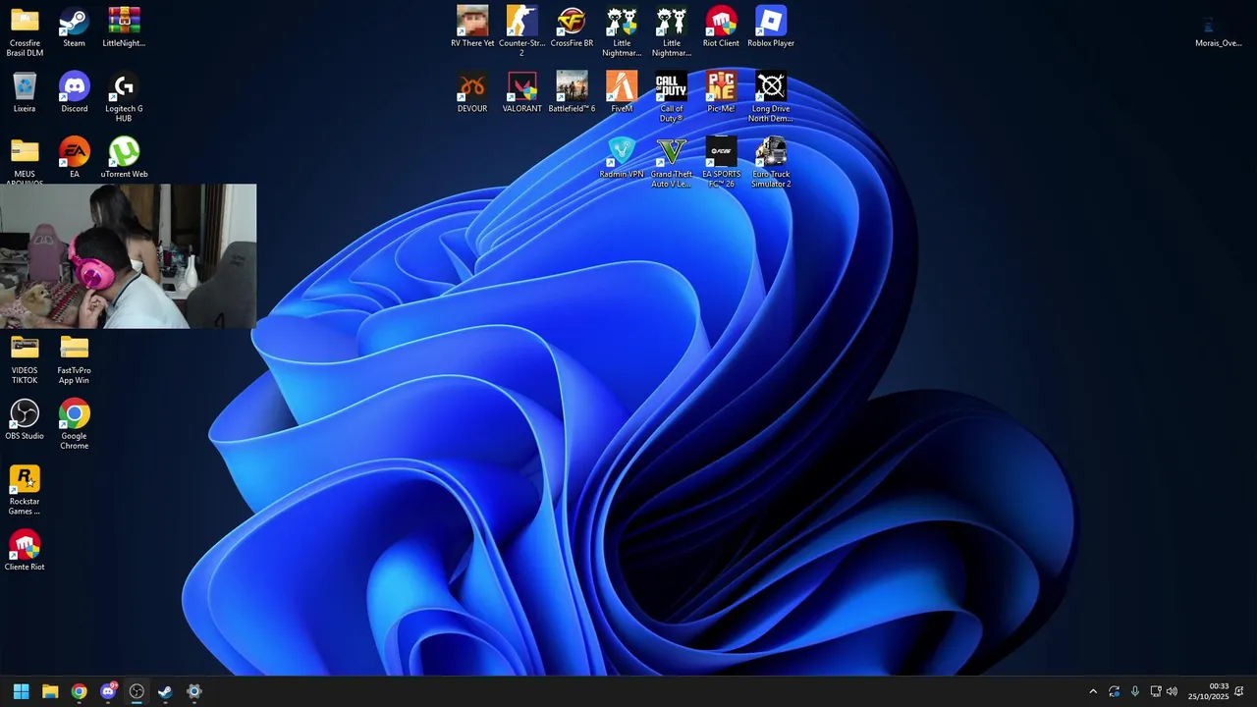Image resolution: width=1257 pixels, height=707 pixels.
Task: Select OBS Studio desktop shortcut
Action: [x=25, y=419]
